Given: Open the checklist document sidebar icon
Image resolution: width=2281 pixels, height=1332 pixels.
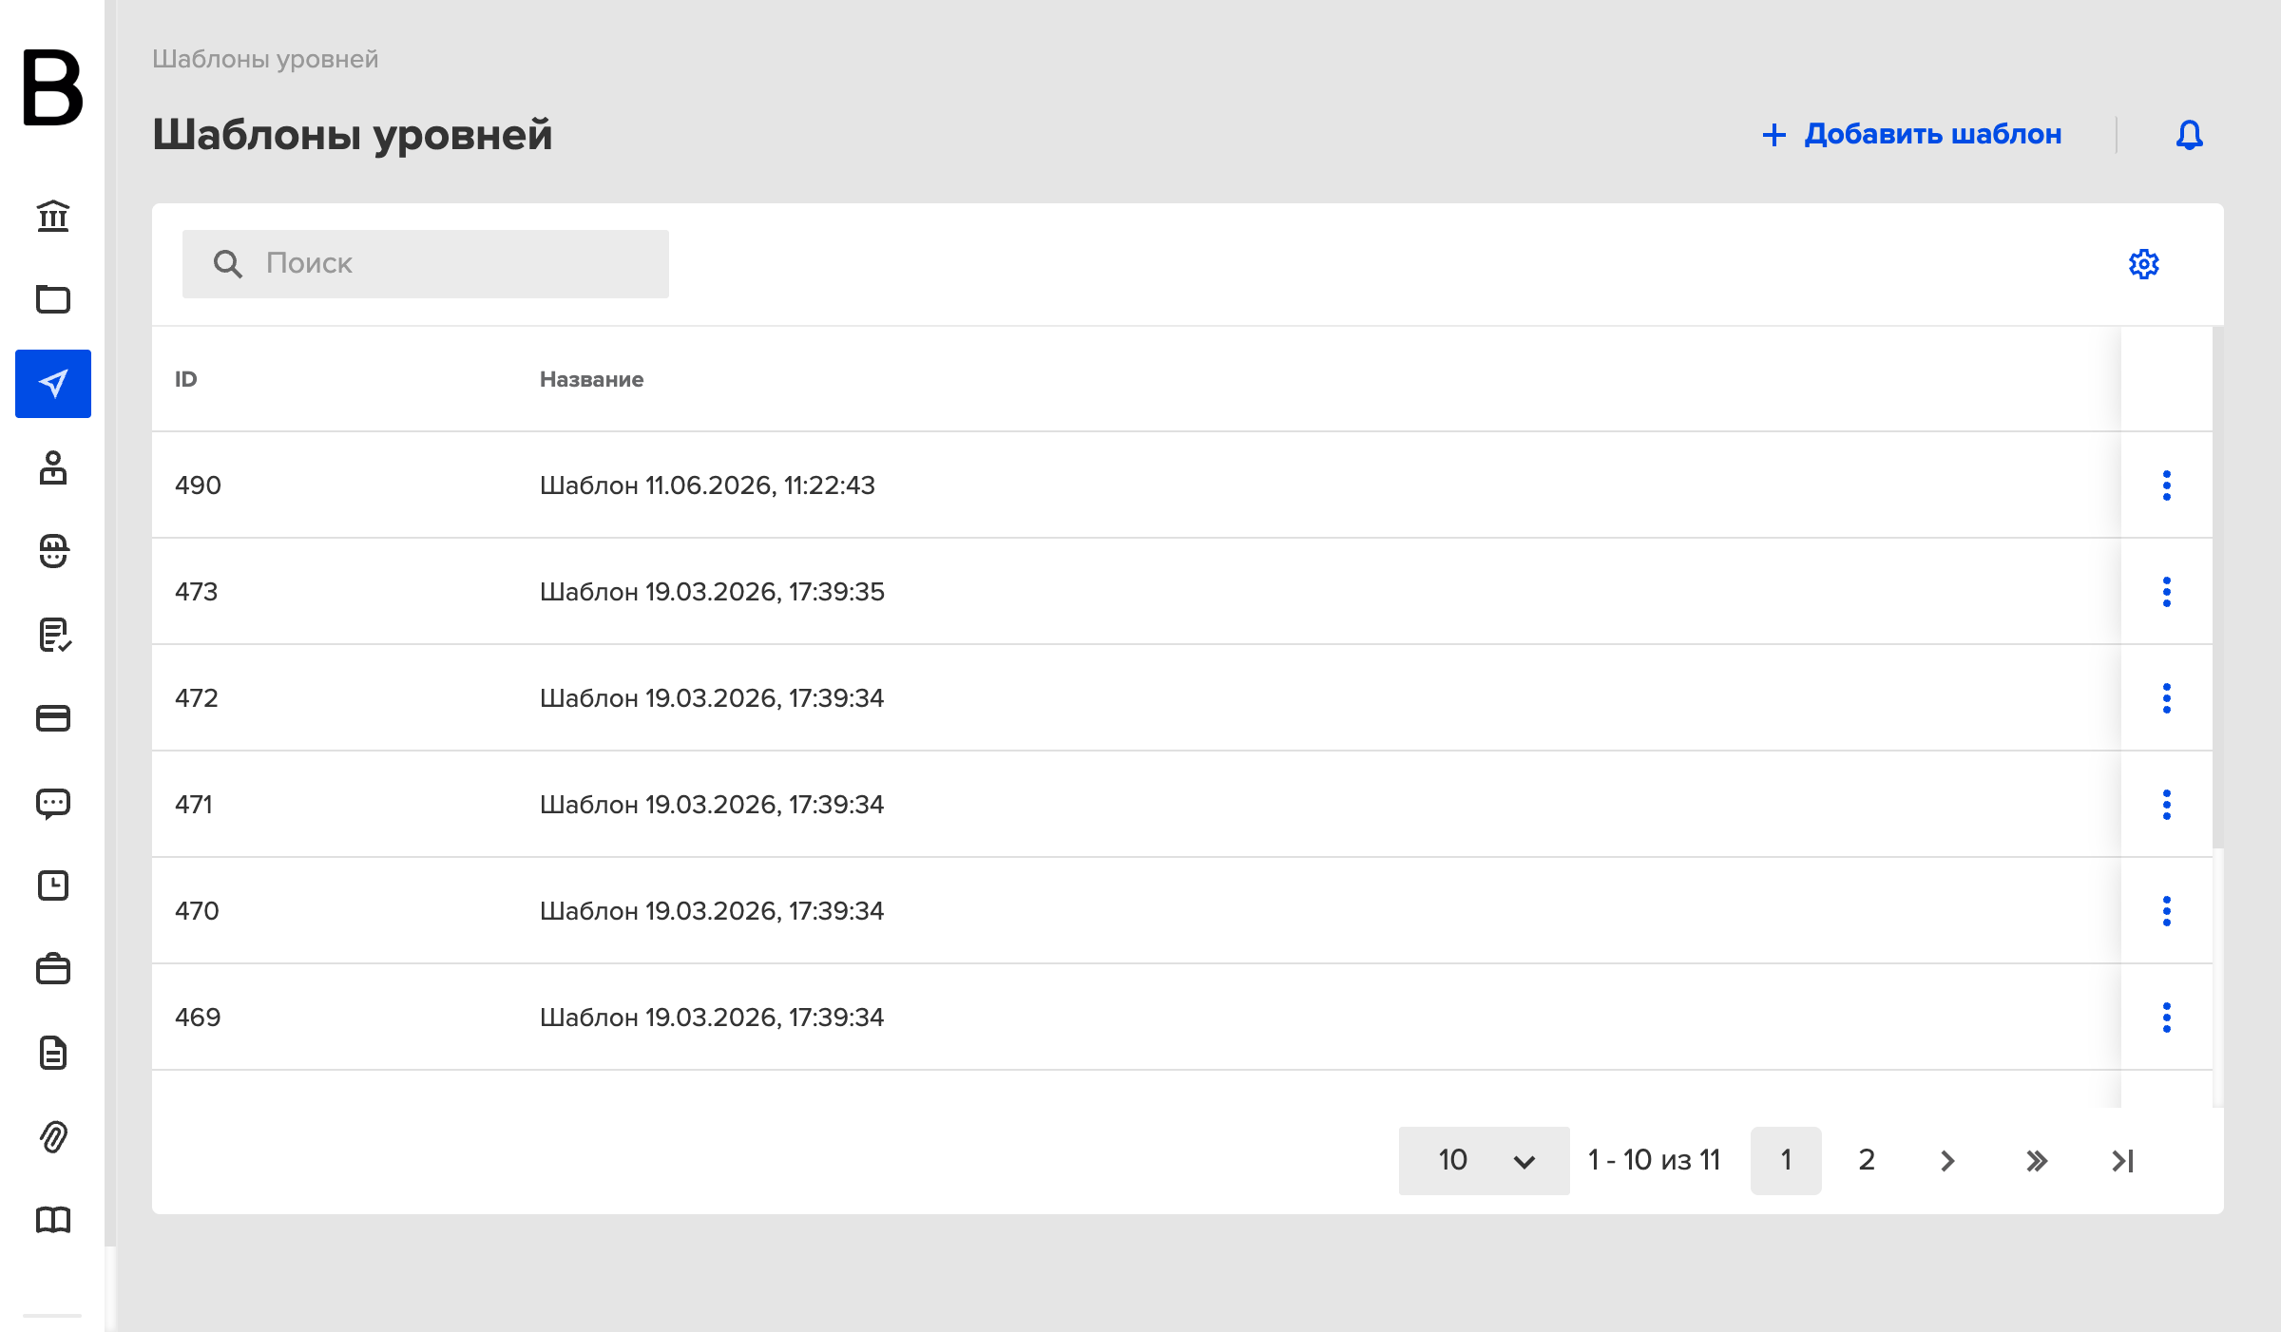Looking at the screenshot, I should click(x=53, y=635).
